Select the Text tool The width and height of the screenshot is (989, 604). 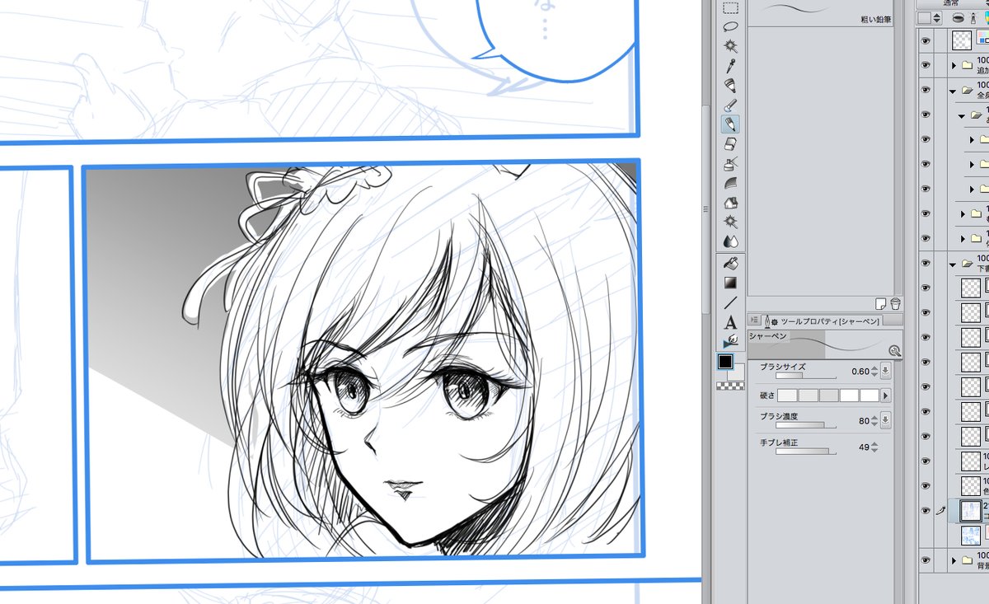[x=730, y=324]
